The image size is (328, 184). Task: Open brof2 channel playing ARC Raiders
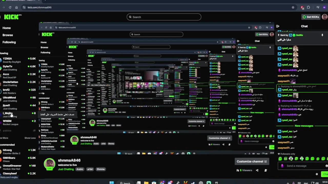[18, 91]
